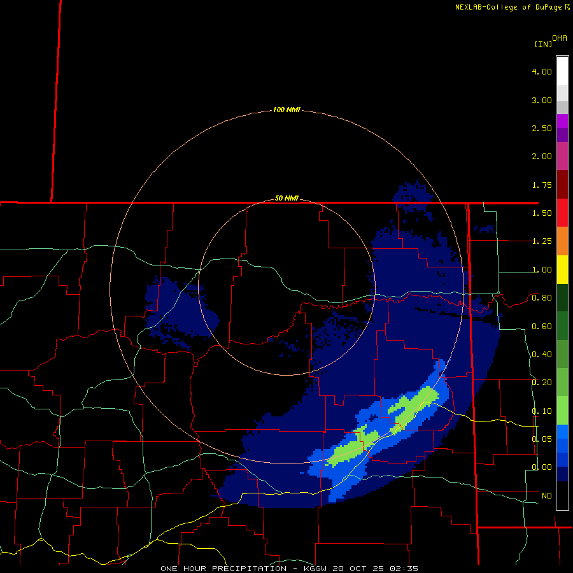Click the 02:35 timestamp
Image resolution: width=573 pixels, height=573 pixels.
(404, 569)
